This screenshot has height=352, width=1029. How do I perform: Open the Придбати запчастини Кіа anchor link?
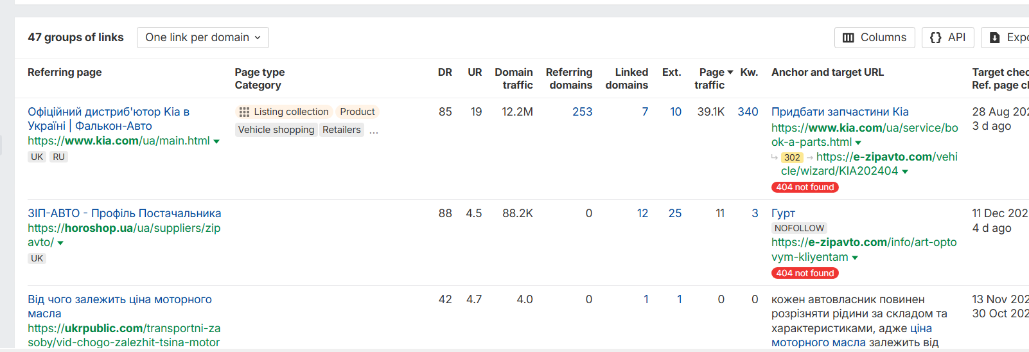point(840,112)
